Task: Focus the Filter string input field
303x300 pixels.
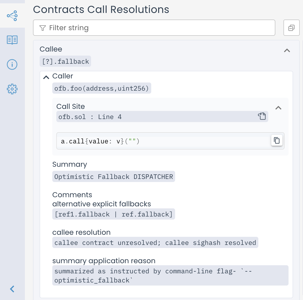Action: (157, 28)
